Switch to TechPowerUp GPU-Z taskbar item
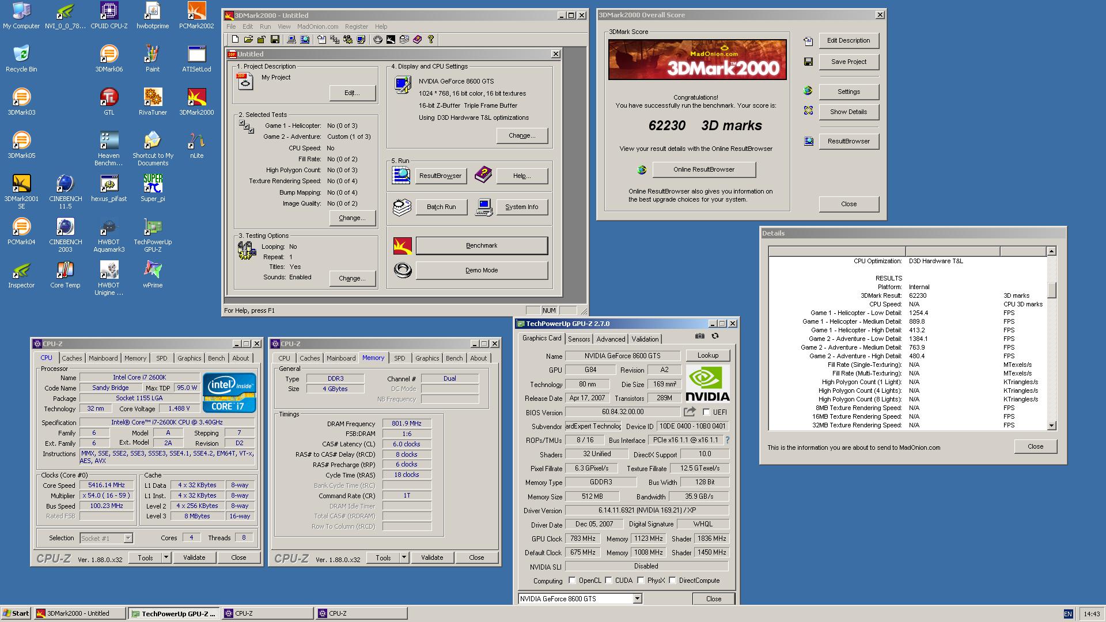 click(x=175, y=613)
